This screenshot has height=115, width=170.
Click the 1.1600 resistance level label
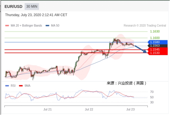155,38
